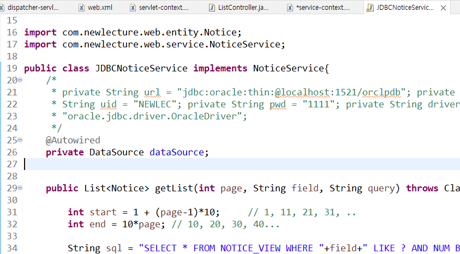Switch to the servlet-context editor tab
Viewport: 460px width, 254px height.
164,8
